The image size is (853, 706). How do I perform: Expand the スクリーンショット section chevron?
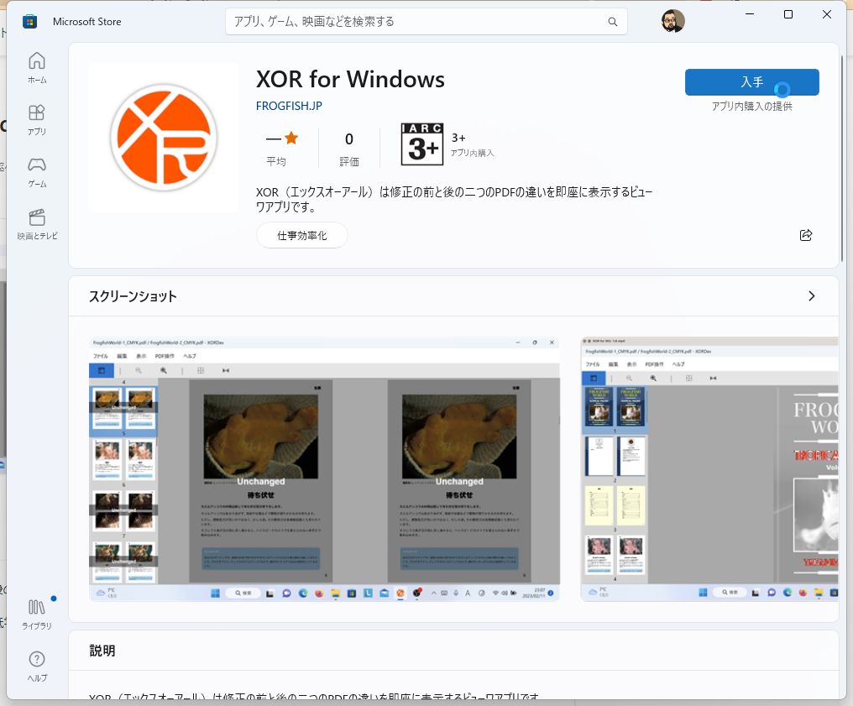click(811, 295)
